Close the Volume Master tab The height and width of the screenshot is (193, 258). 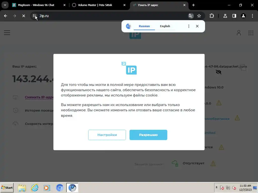tap(124, 5)
